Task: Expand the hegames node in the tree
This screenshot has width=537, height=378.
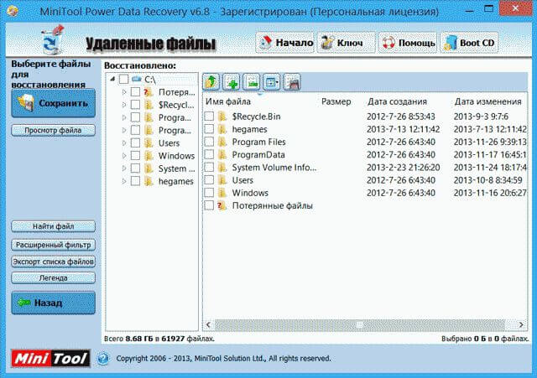Action: click(124, 181)
